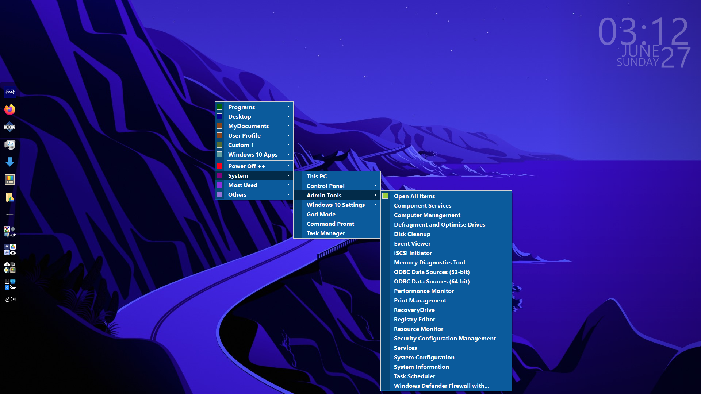Open the Programs menu entry

click(254, 107)
